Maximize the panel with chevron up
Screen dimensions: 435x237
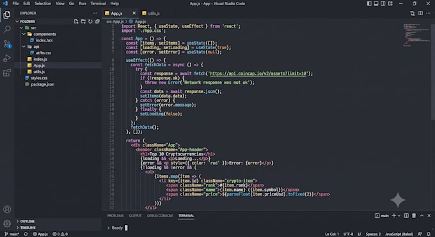(422, 216)
